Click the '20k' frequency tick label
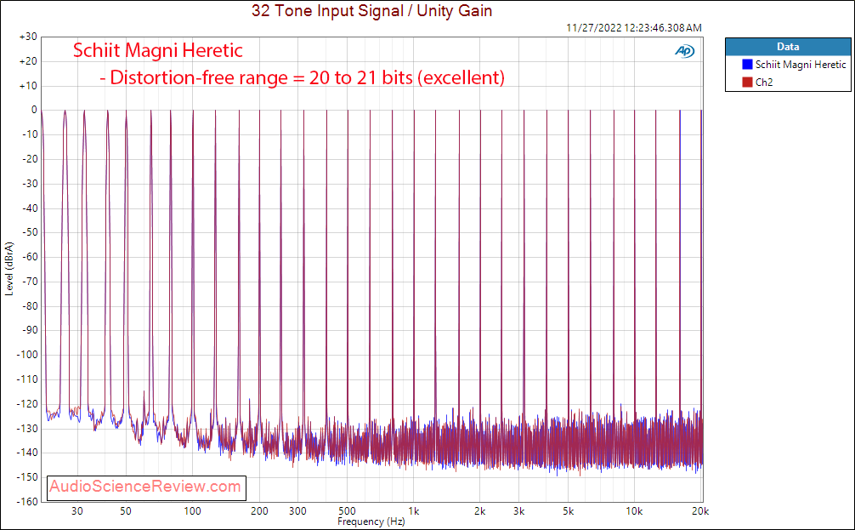This screenshot has width=855, height=530. (x=700, y=511)
